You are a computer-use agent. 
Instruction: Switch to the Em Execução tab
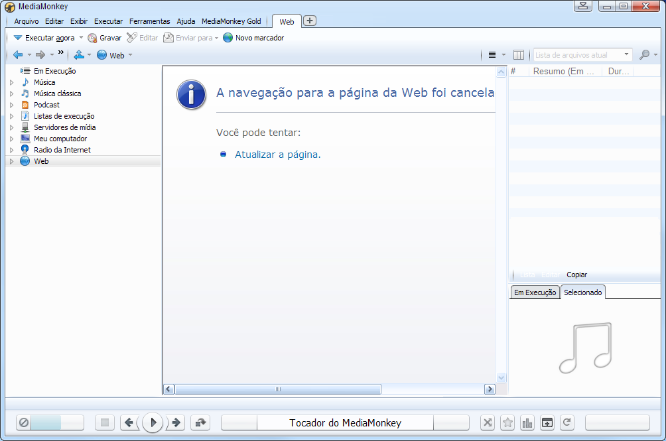(535, 292)
